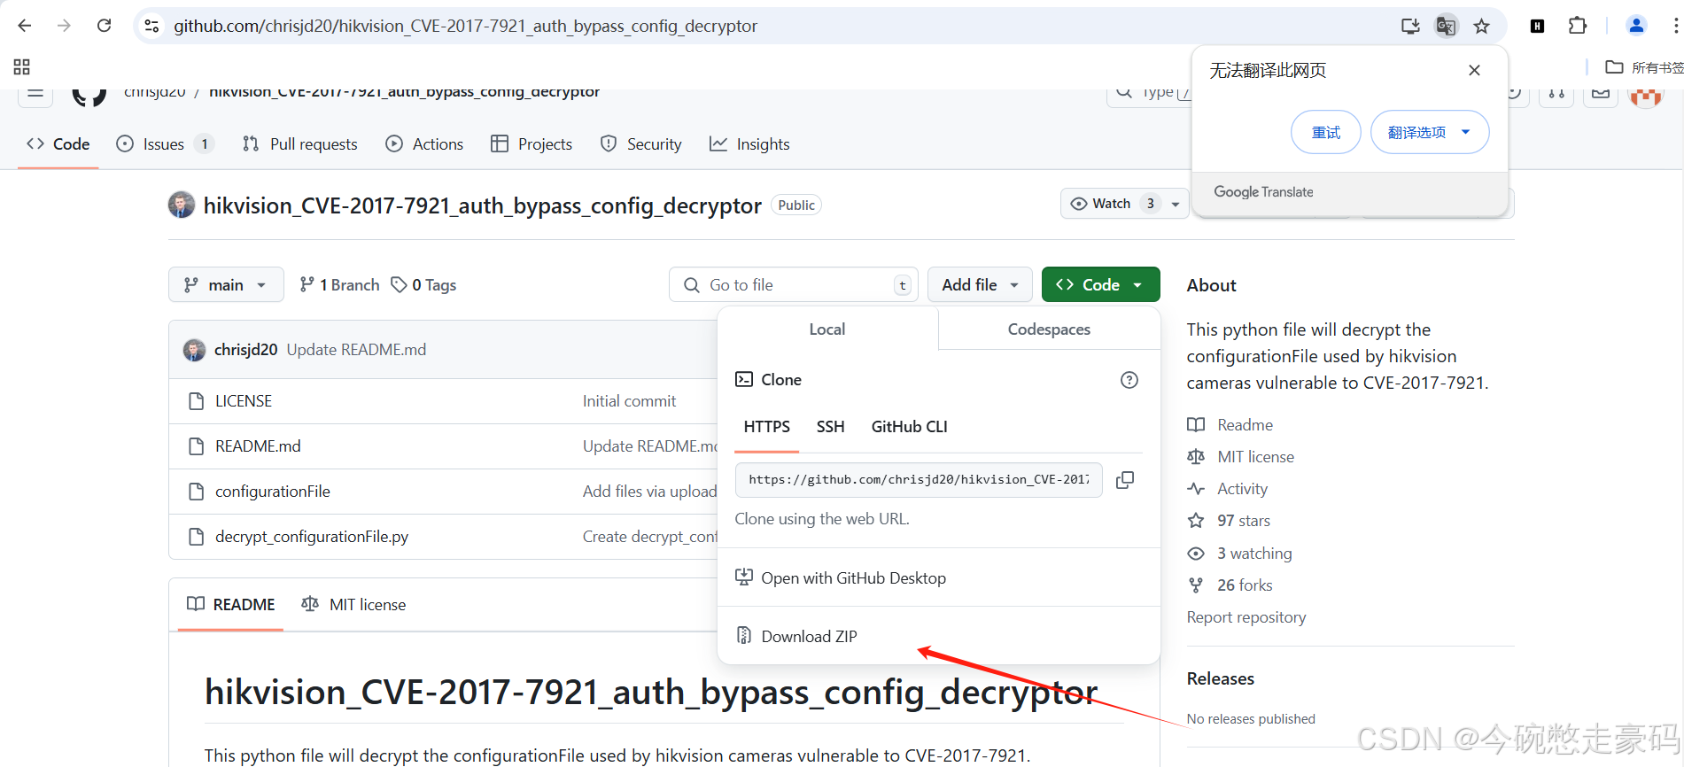Click the address bar URL

466,26
